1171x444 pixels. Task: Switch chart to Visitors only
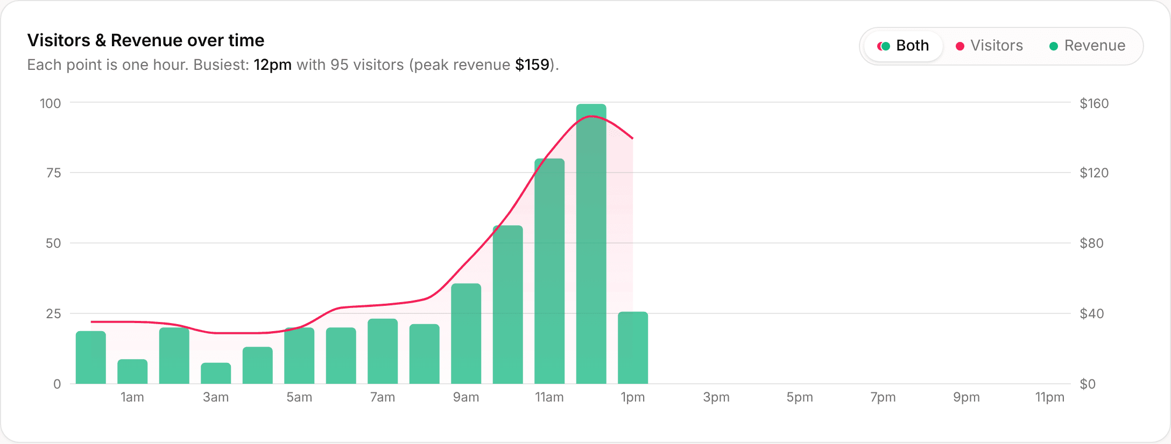(x=989, y=46)
